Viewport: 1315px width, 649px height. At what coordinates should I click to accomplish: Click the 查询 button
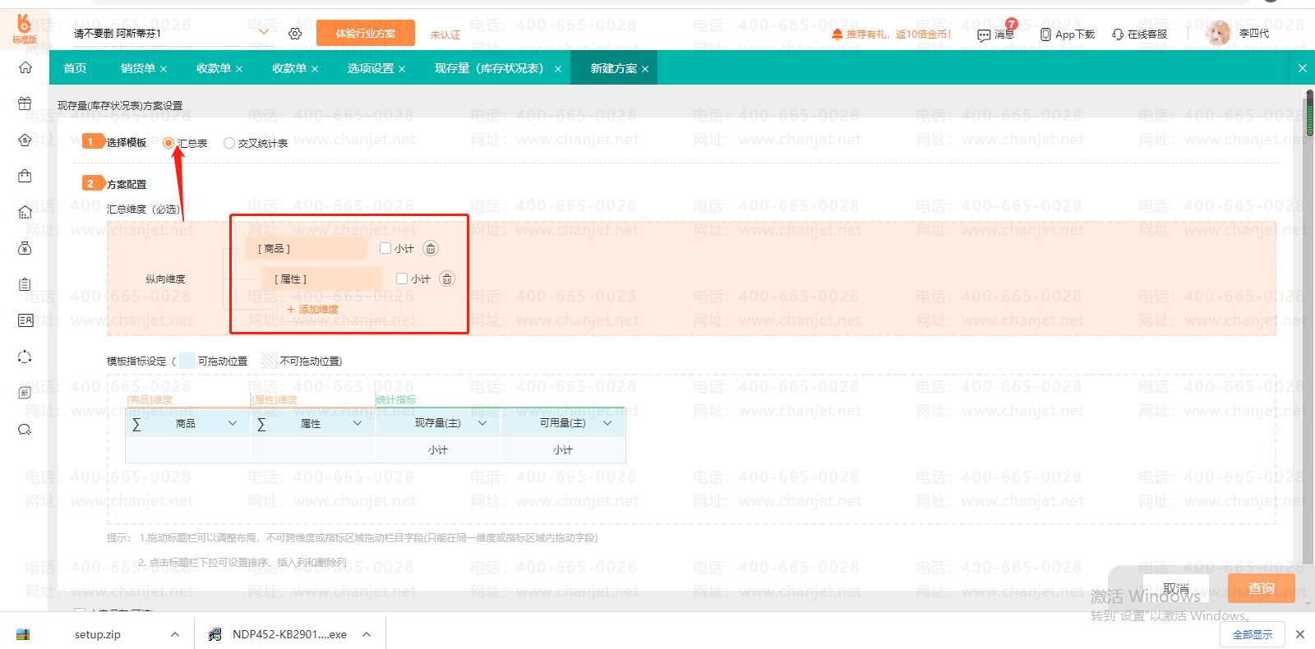[1262, 588]
